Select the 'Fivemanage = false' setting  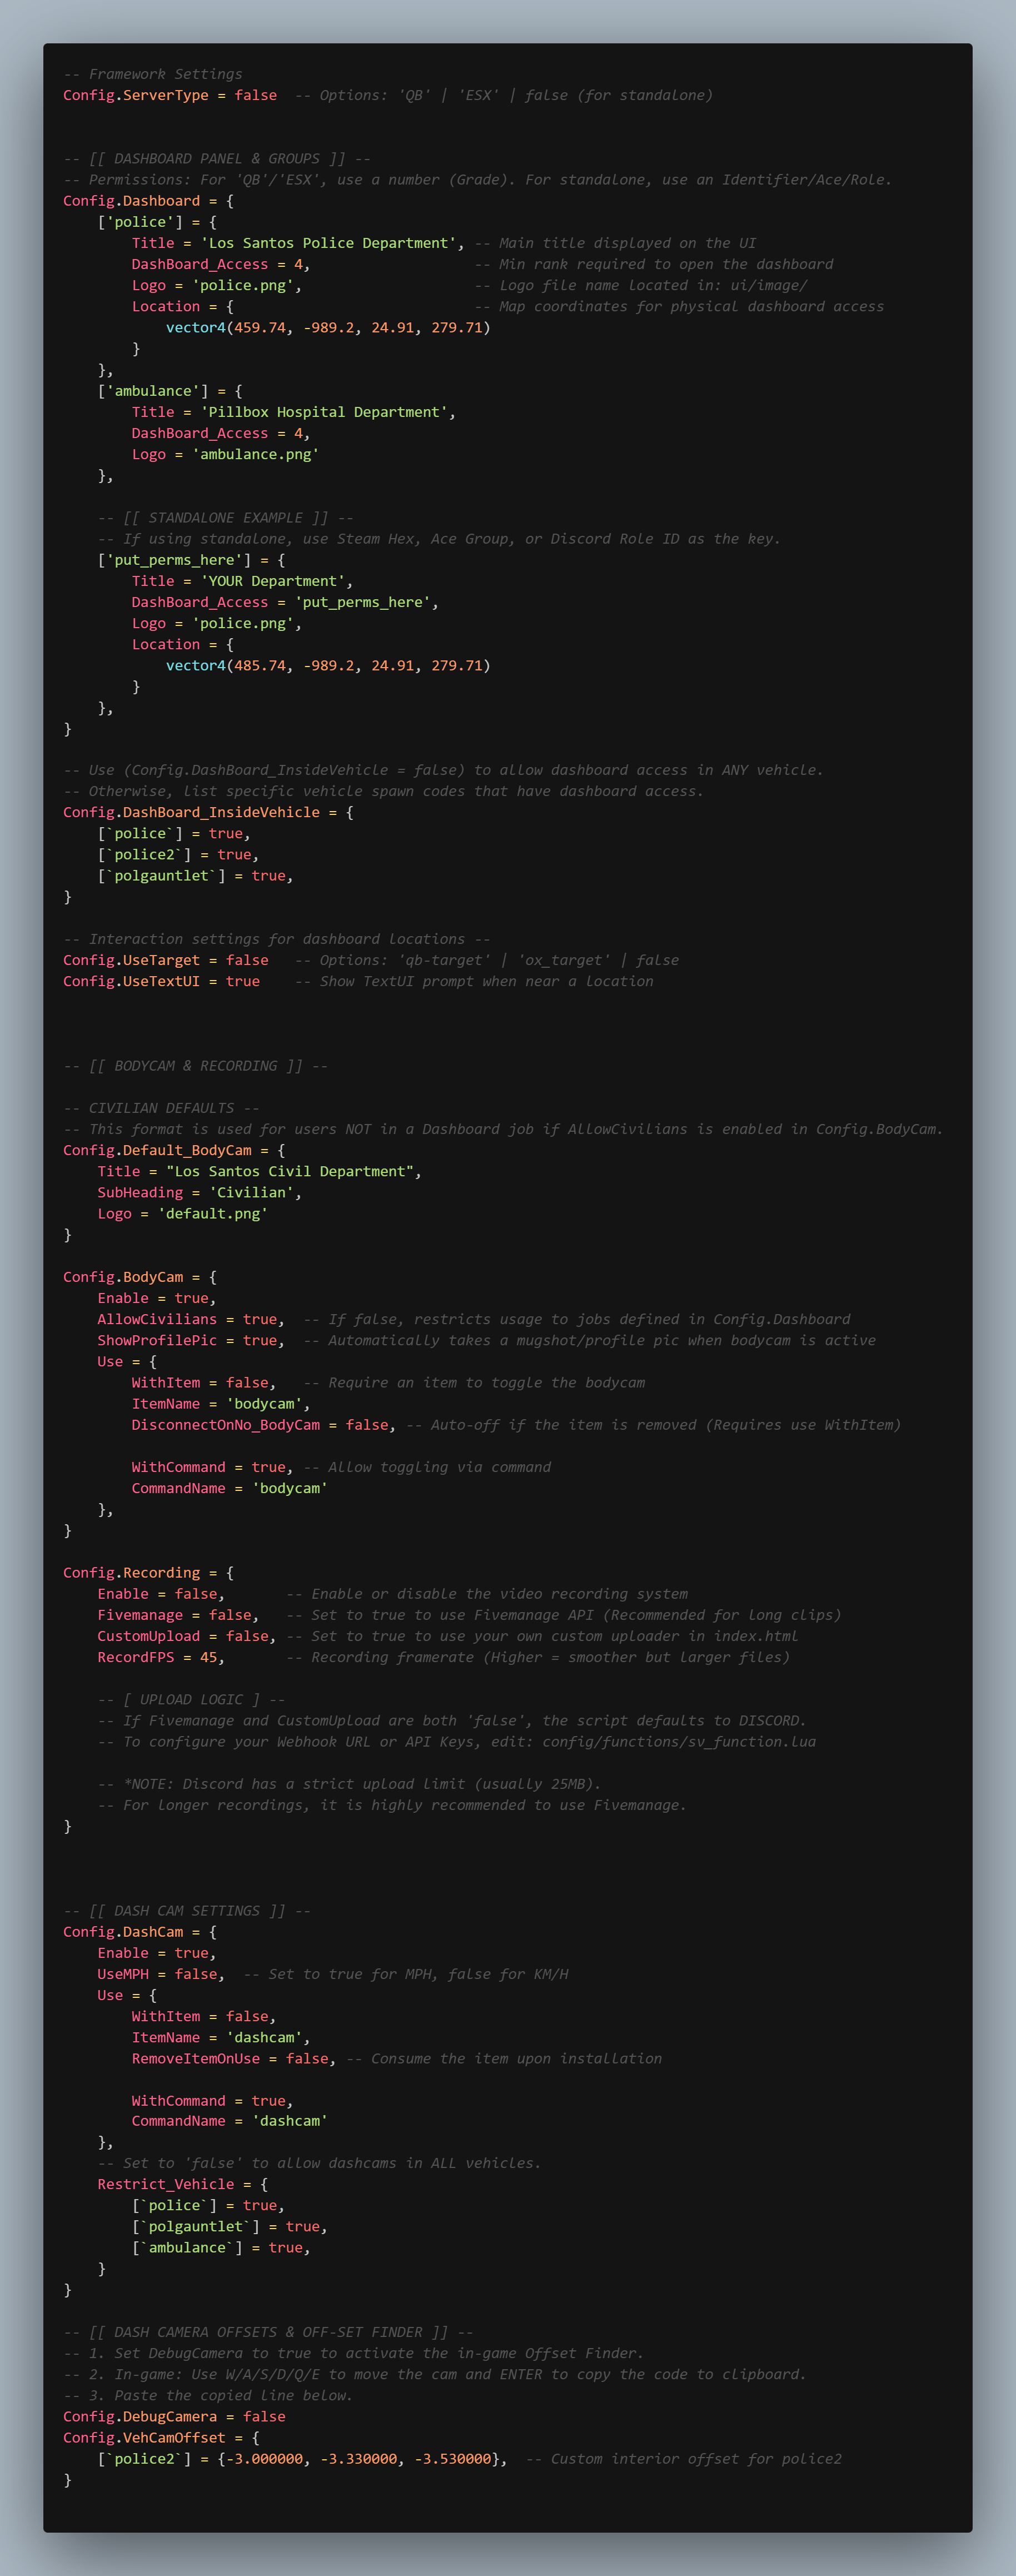[x=178, y=1615]
